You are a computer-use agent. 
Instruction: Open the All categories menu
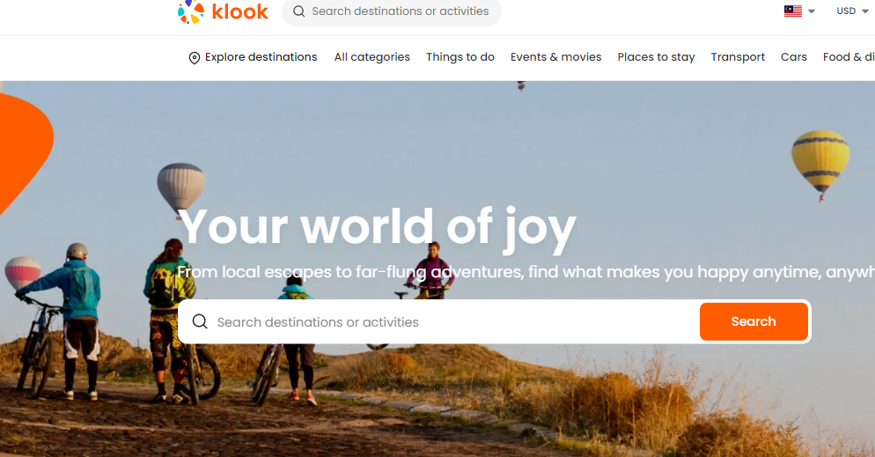[372, 57]
